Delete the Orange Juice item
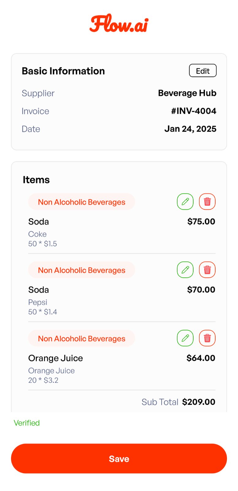This screenshot has height=491, width=238. coord(207,338)
